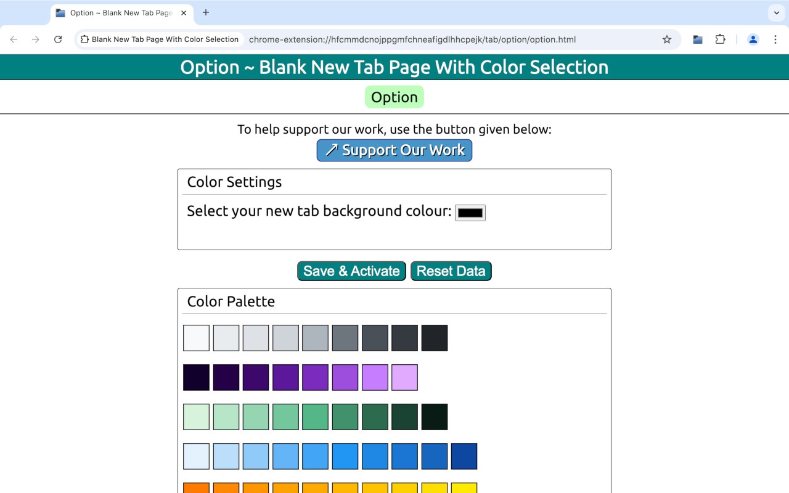This screenshot has height=493, width=789.
Task: Open the Extensions puzzle icon
Action: (x=720, y=39)
